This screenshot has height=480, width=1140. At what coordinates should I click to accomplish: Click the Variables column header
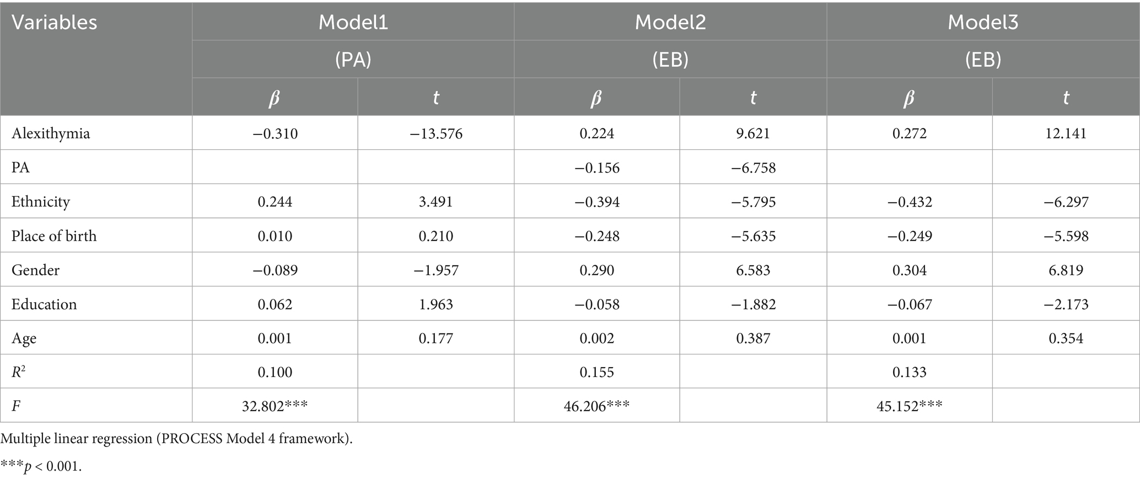[54, 23]
